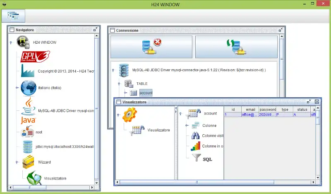This screenshot has width=331, height=194.
Task: Open the Connessione panel system menu icon
Action: [x=112, y=30]
